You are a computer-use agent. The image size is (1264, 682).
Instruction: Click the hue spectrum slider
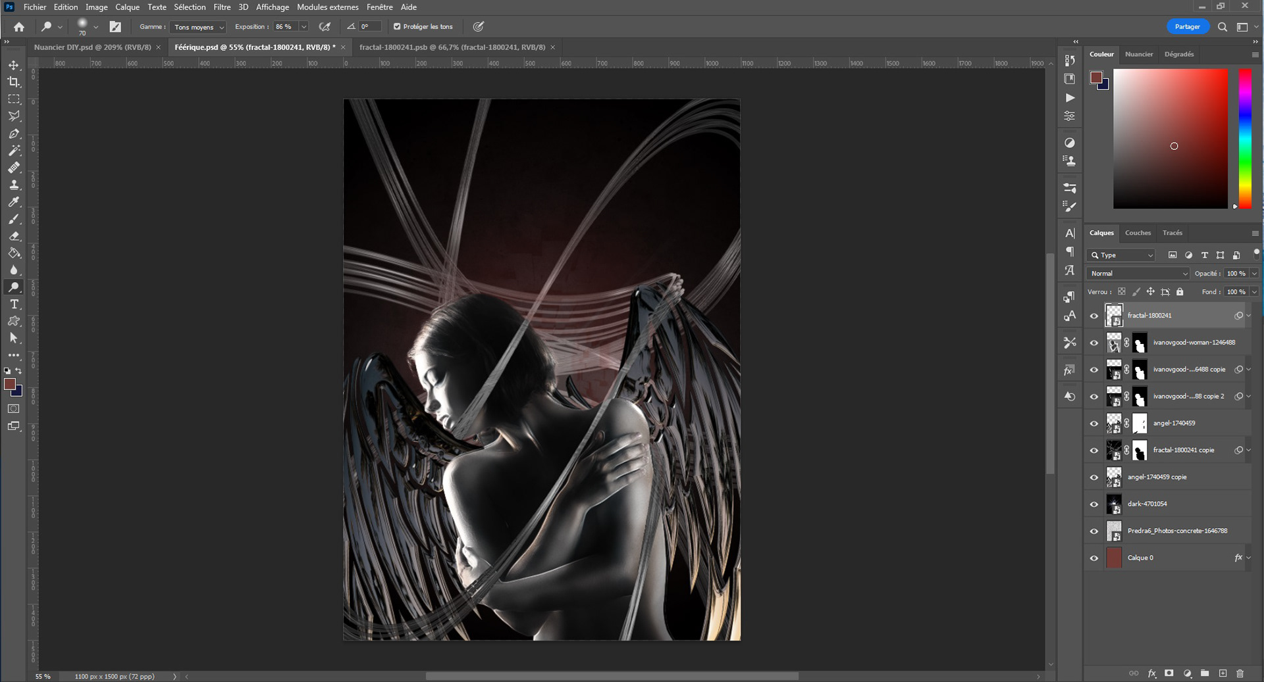[1245, 139]
